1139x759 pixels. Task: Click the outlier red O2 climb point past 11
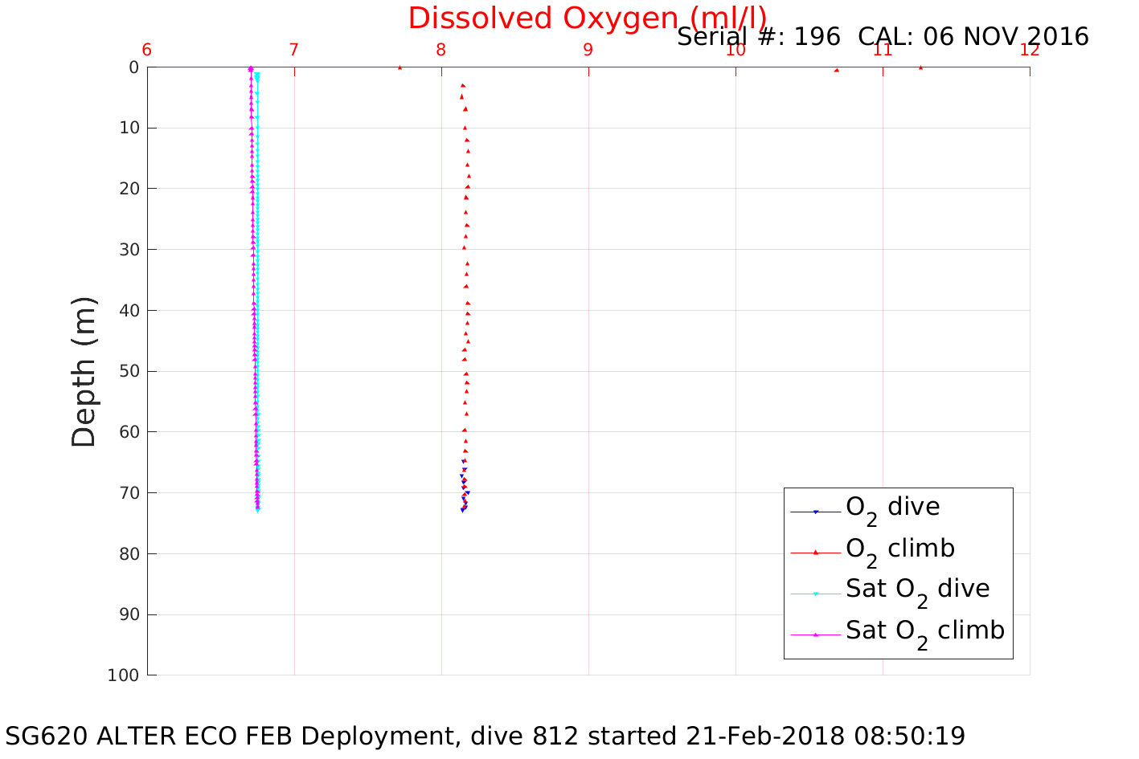click(920, 67)
